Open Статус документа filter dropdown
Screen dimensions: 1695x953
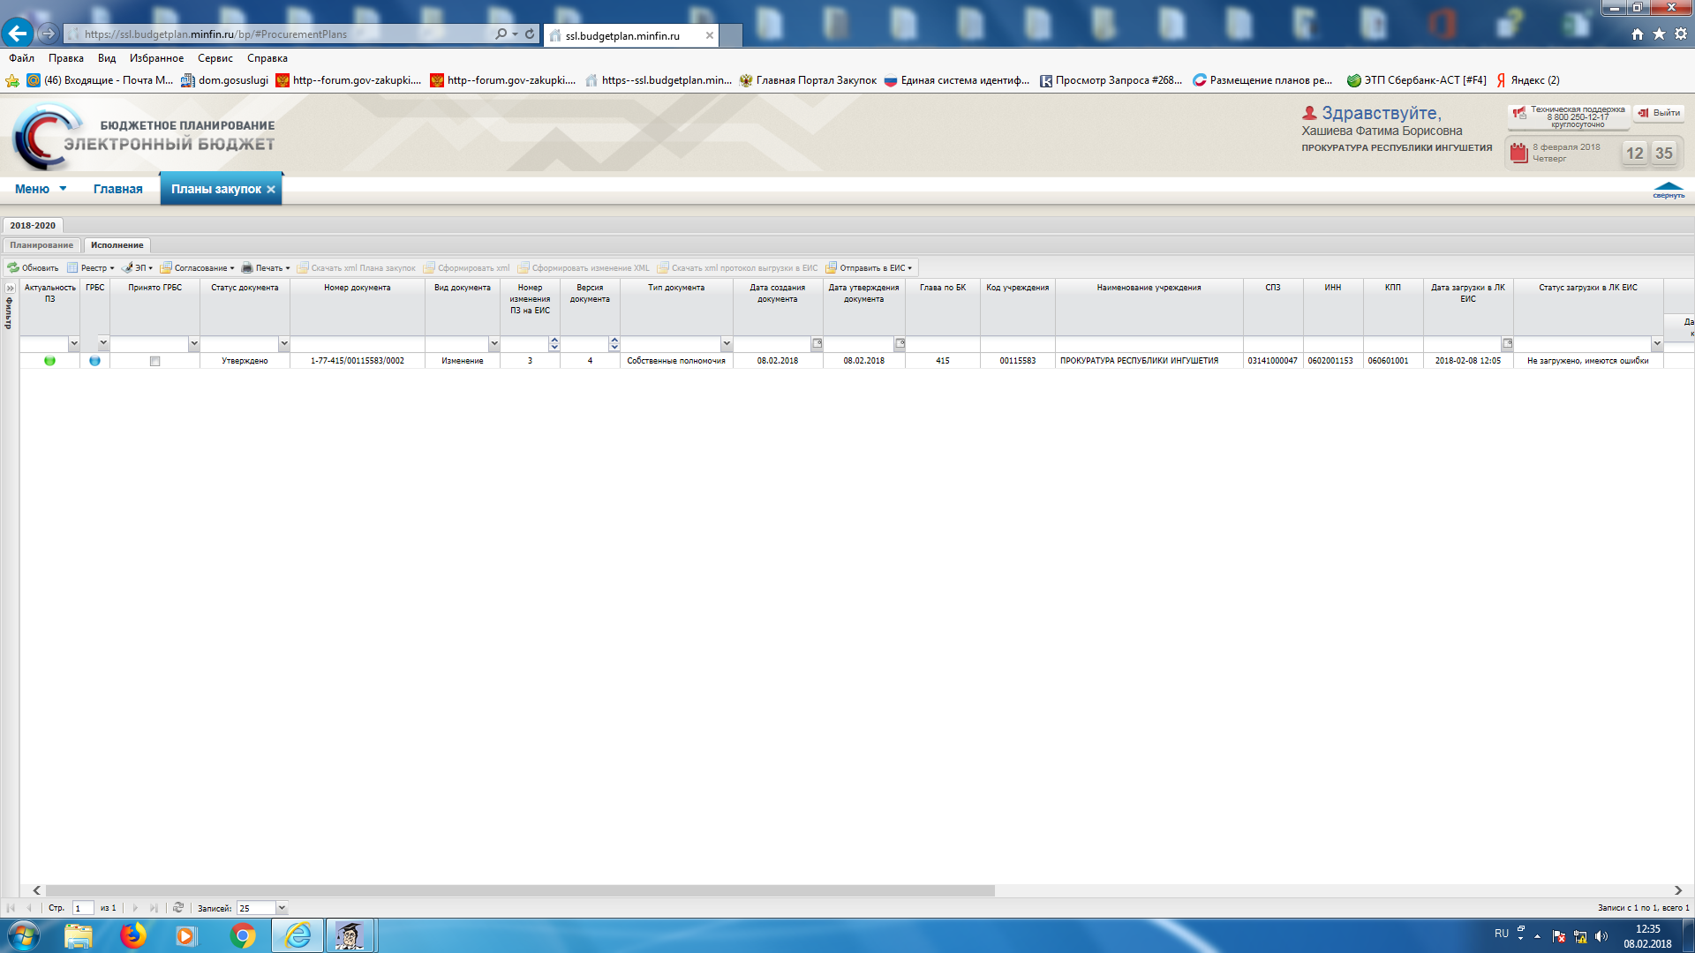[x=283, y=343]
